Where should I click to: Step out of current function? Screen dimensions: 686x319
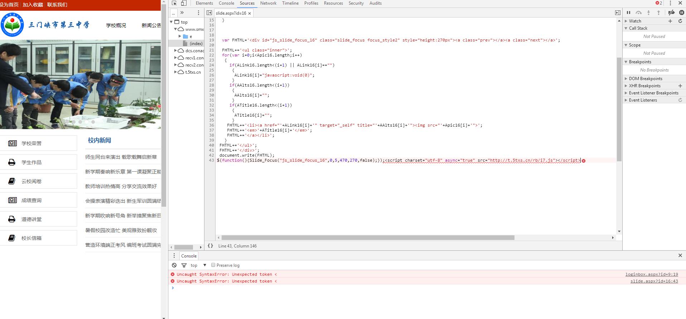click(x=658, y=13)
